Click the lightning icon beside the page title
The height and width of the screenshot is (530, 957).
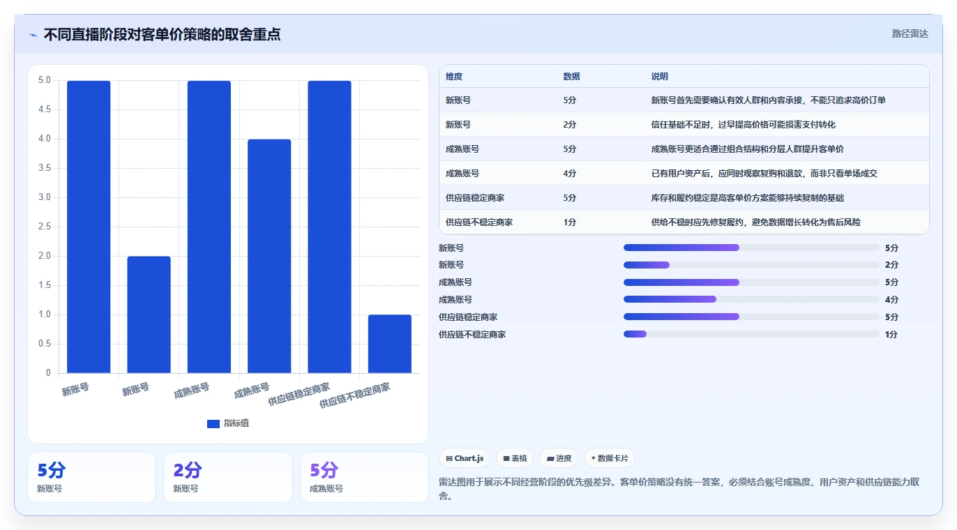coord(33,35)
